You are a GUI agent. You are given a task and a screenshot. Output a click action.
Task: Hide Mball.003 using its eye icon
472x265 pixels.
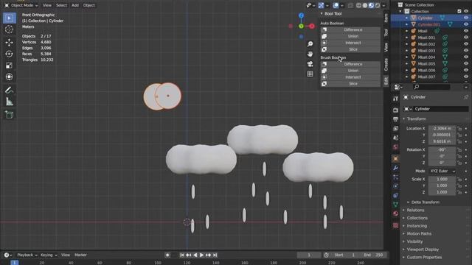coord(466,51)
